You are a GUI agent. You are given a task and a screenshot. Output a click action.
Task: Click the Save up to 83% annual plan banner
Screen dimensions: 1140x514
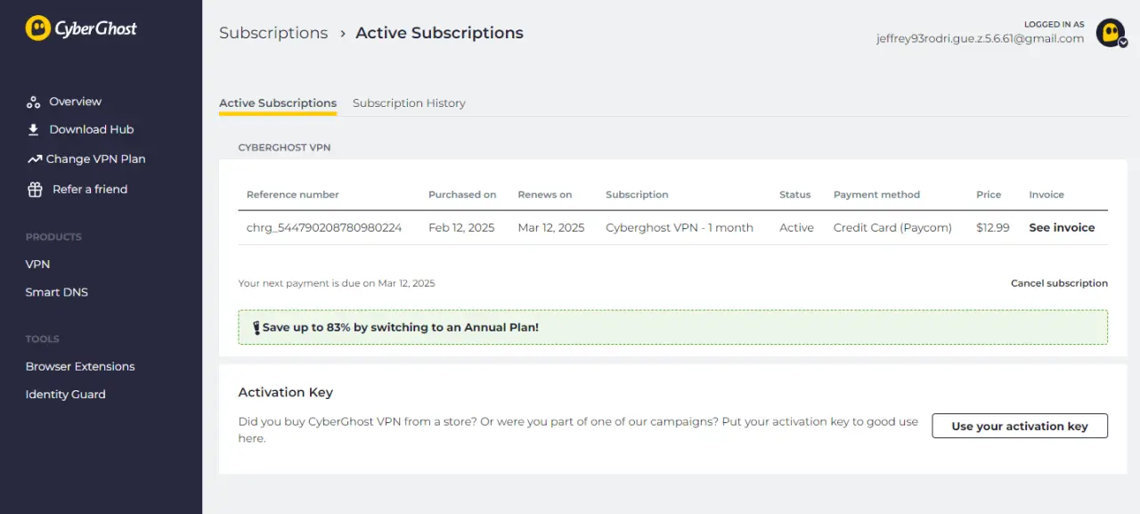pyautogui.click(x=673, y=327)
